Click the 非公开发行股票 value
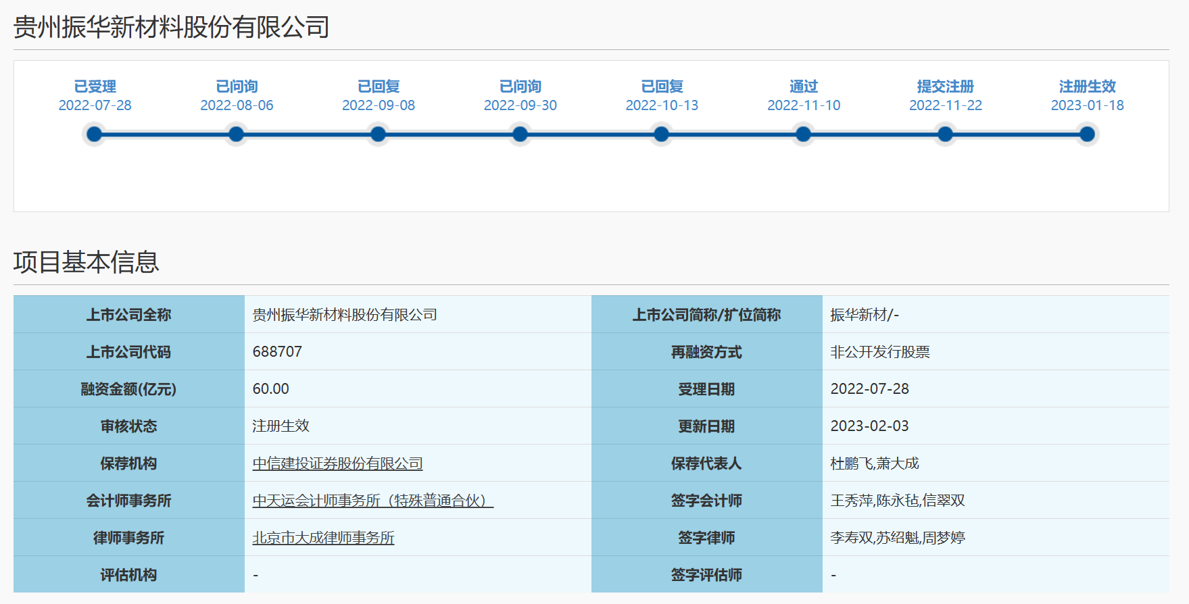Viewport: 1189px width, 604px height. [x=880, y=352]
